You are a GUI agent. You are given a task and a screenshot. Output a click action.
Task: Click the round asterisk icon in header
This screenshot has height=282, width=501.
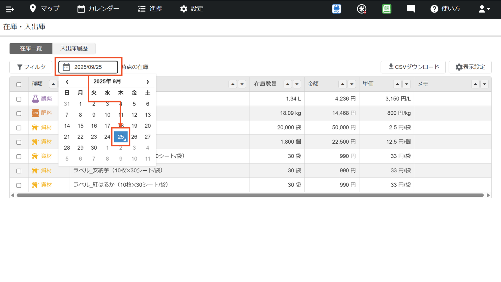pyautogui.click(x=361, y=9)
